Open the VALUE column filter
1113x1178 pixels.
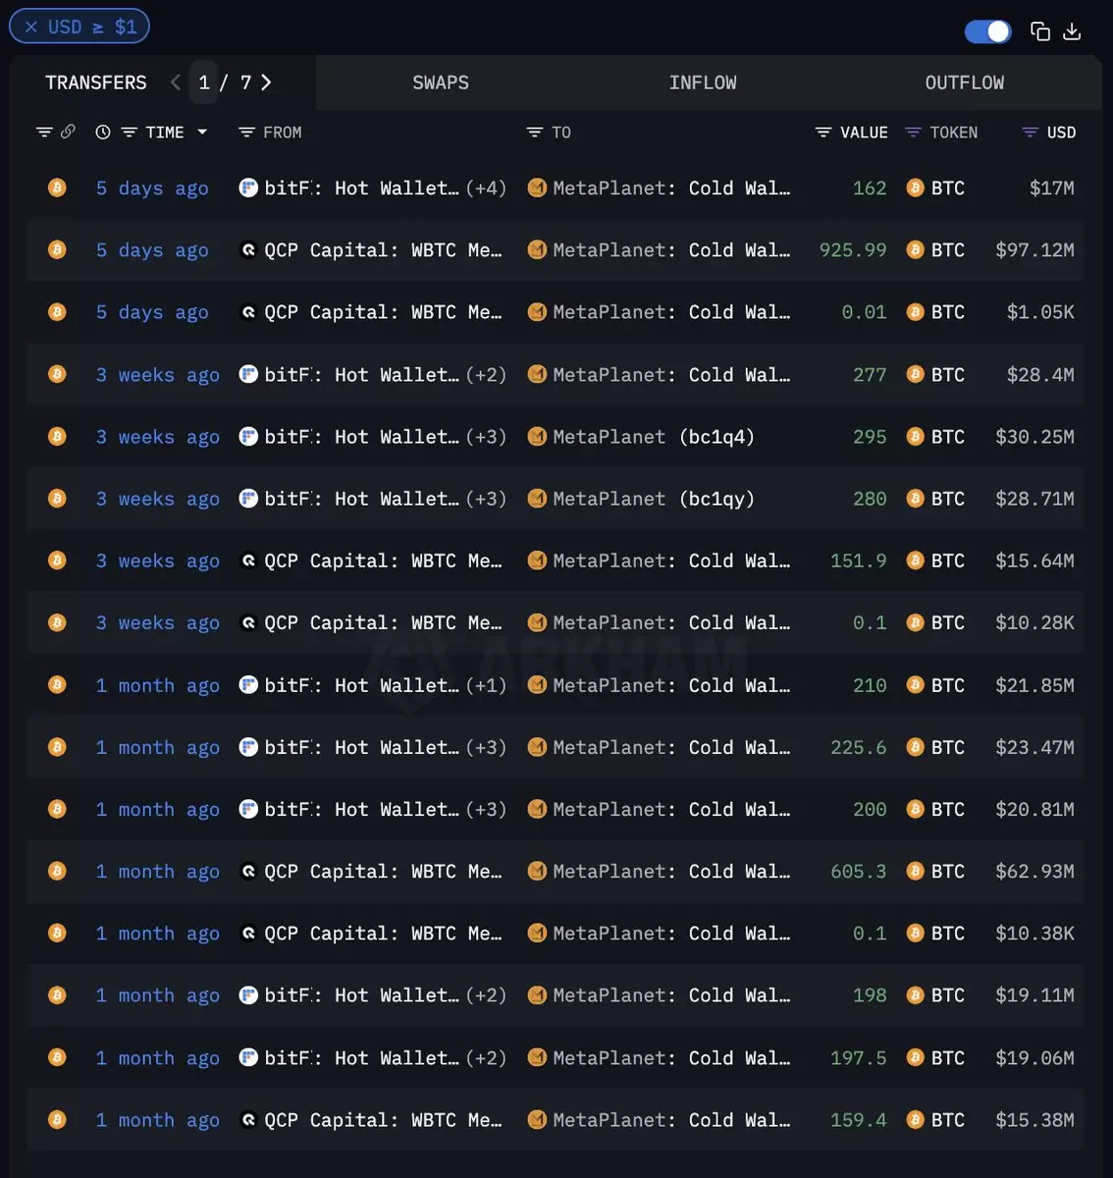click(x=823, y=133)
